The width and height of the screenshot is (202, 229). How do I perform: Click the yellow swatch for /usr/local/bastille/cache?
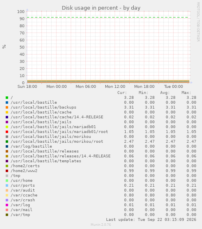coord(7,112)
